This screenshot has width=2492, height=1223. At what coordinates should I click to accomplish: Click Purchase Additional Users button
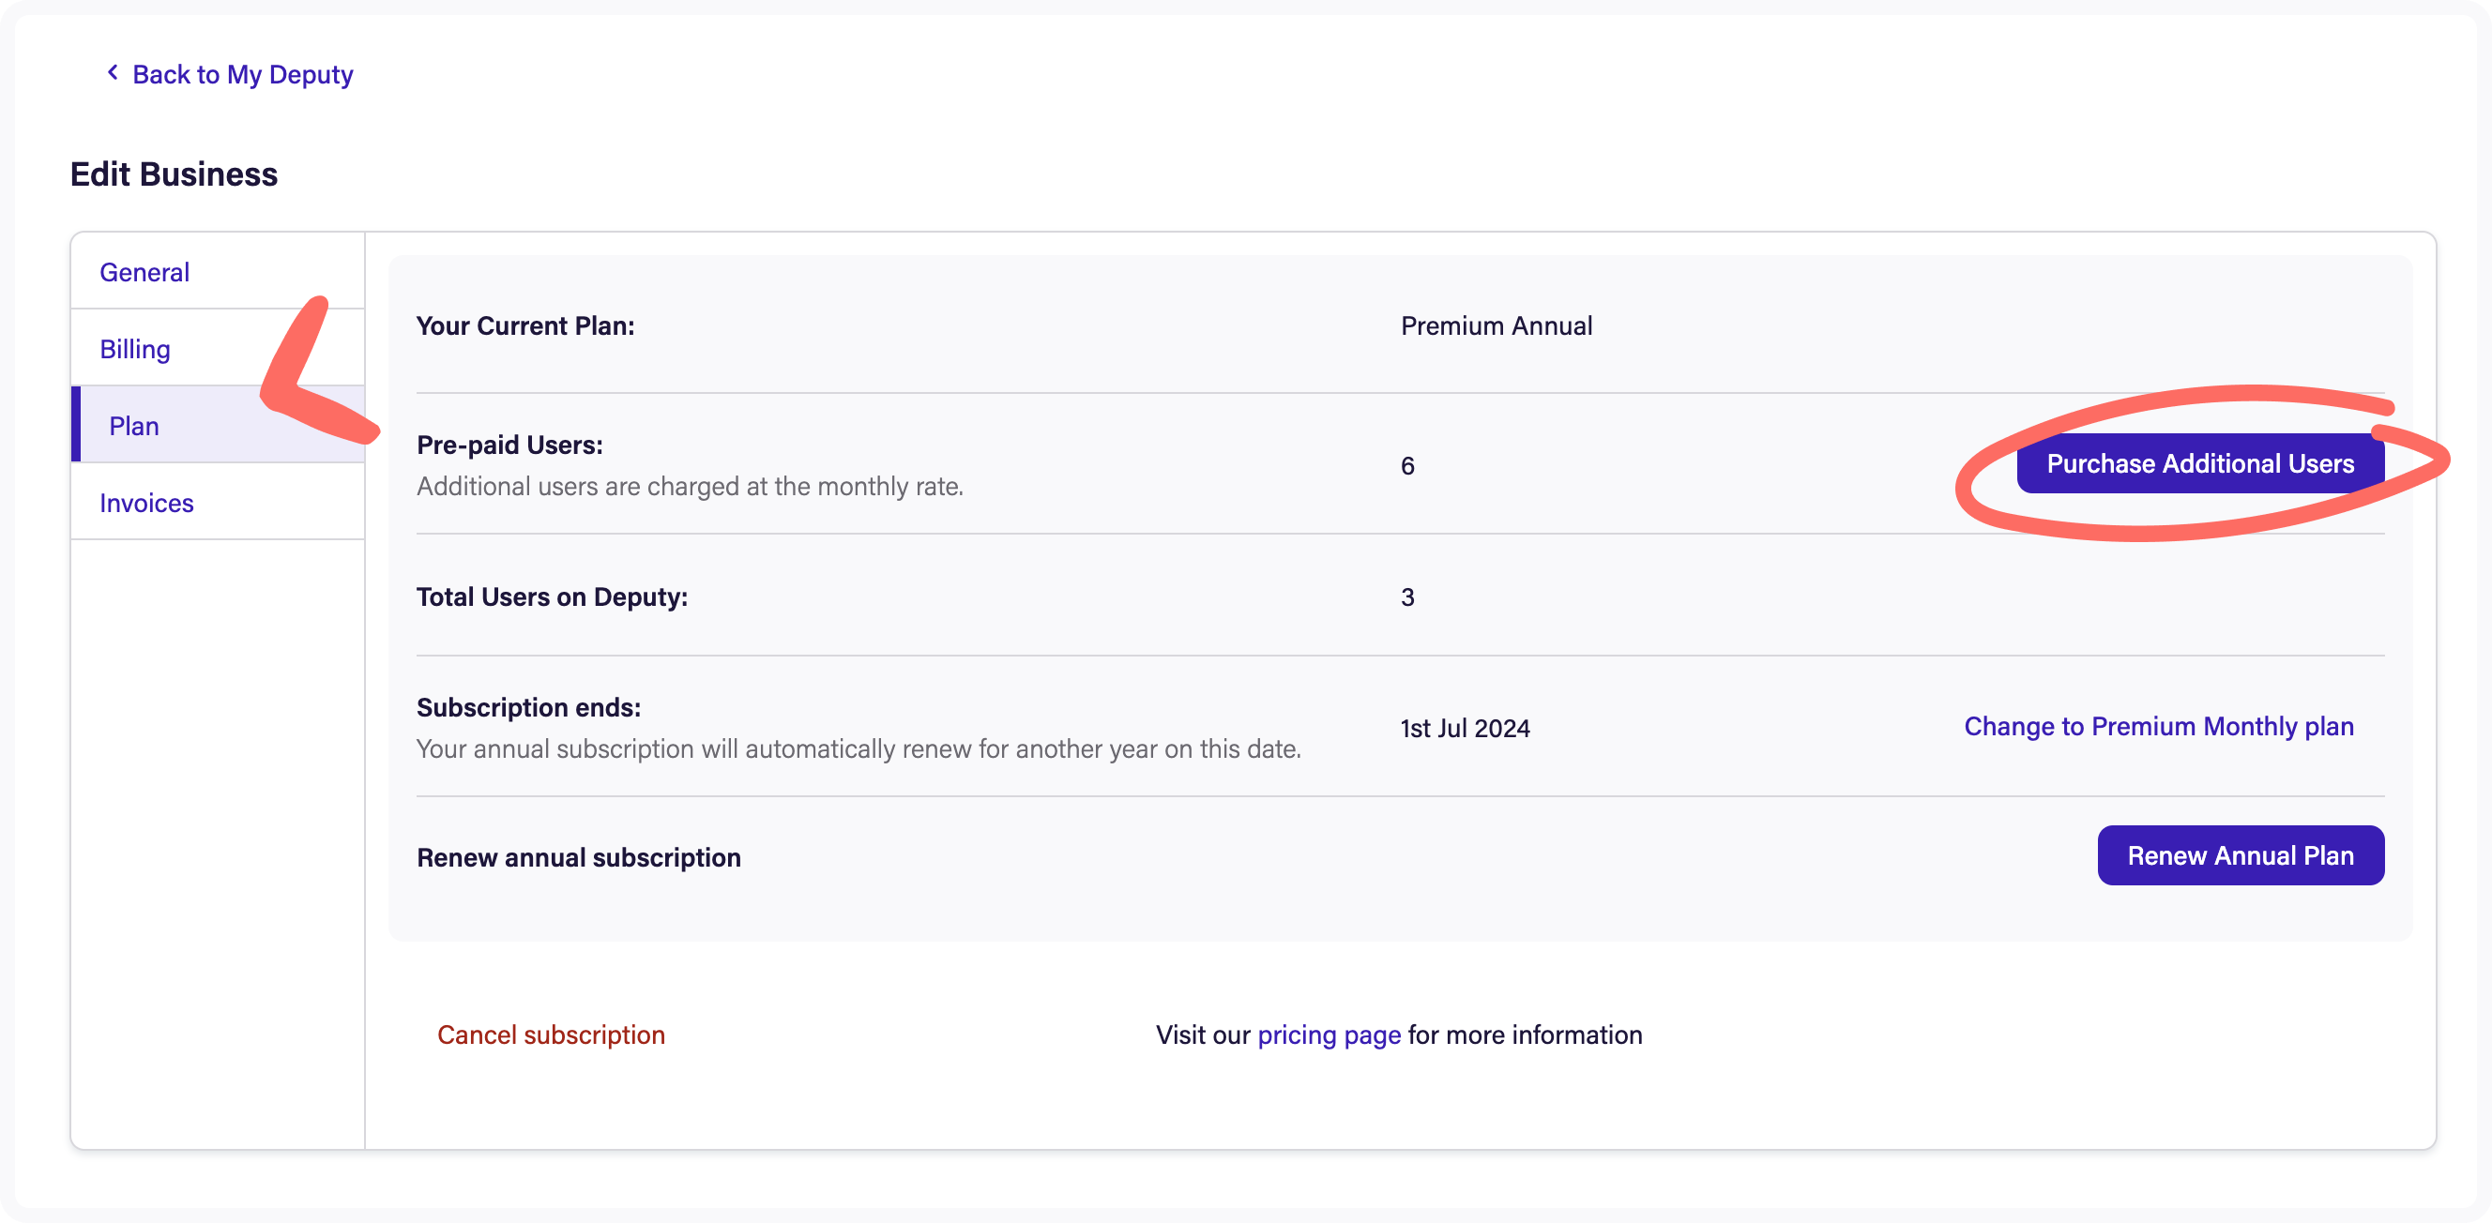(x=2200, y=463)
